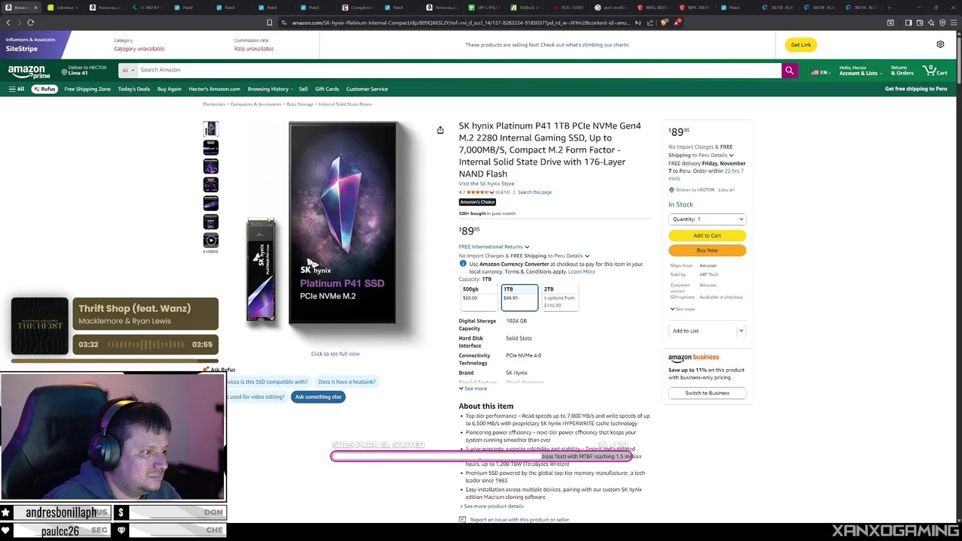Click the Rufus assistant button
Screen dimensions: 962x541
tap(44, 89)
